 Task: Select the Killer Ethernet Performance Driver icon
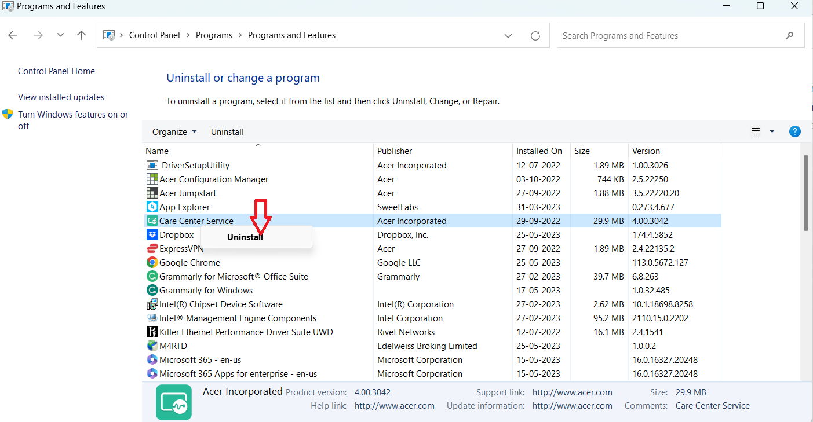tap(152, 332)
